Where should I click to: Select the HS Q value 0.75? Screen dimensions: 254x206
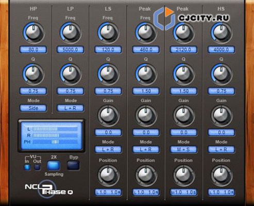(222, 91)
